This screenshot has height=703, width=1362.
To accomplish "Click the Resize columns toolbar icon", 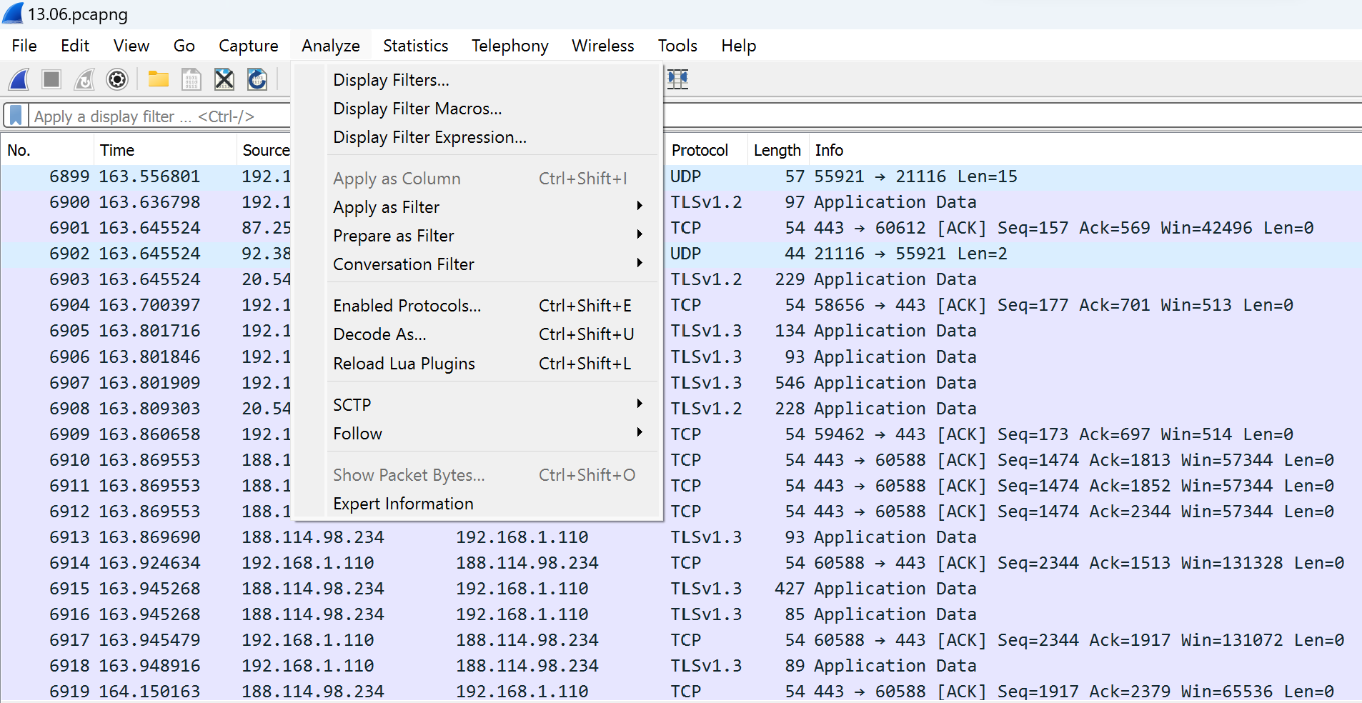I will 678,79.
